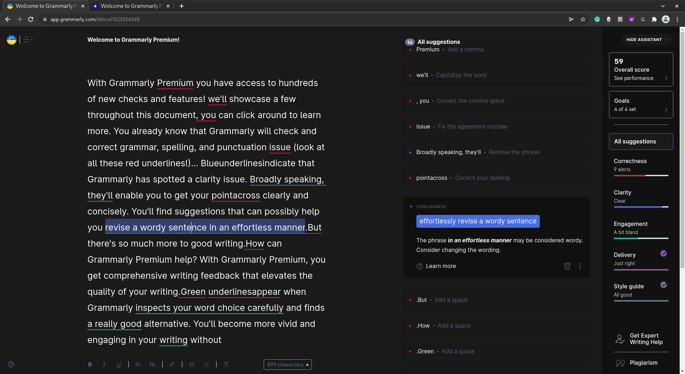Click the share page arrow icon
This screenshot has width=685, height=374.
pos(571,19)
